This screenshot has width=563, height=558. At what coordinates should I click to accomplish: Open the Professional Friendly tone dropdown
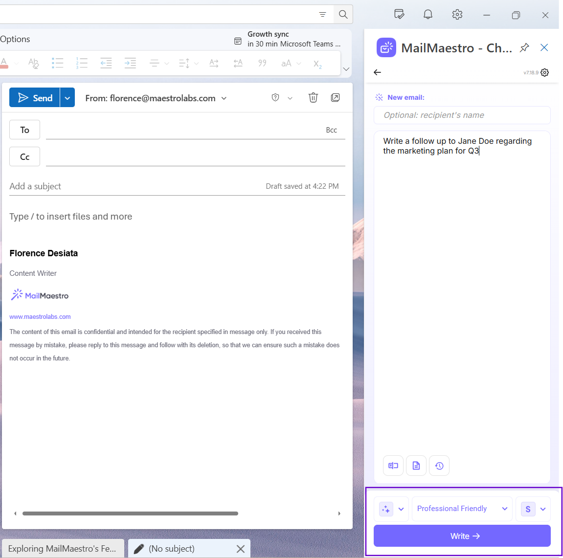pyautogui.click(x=462, y=509)
